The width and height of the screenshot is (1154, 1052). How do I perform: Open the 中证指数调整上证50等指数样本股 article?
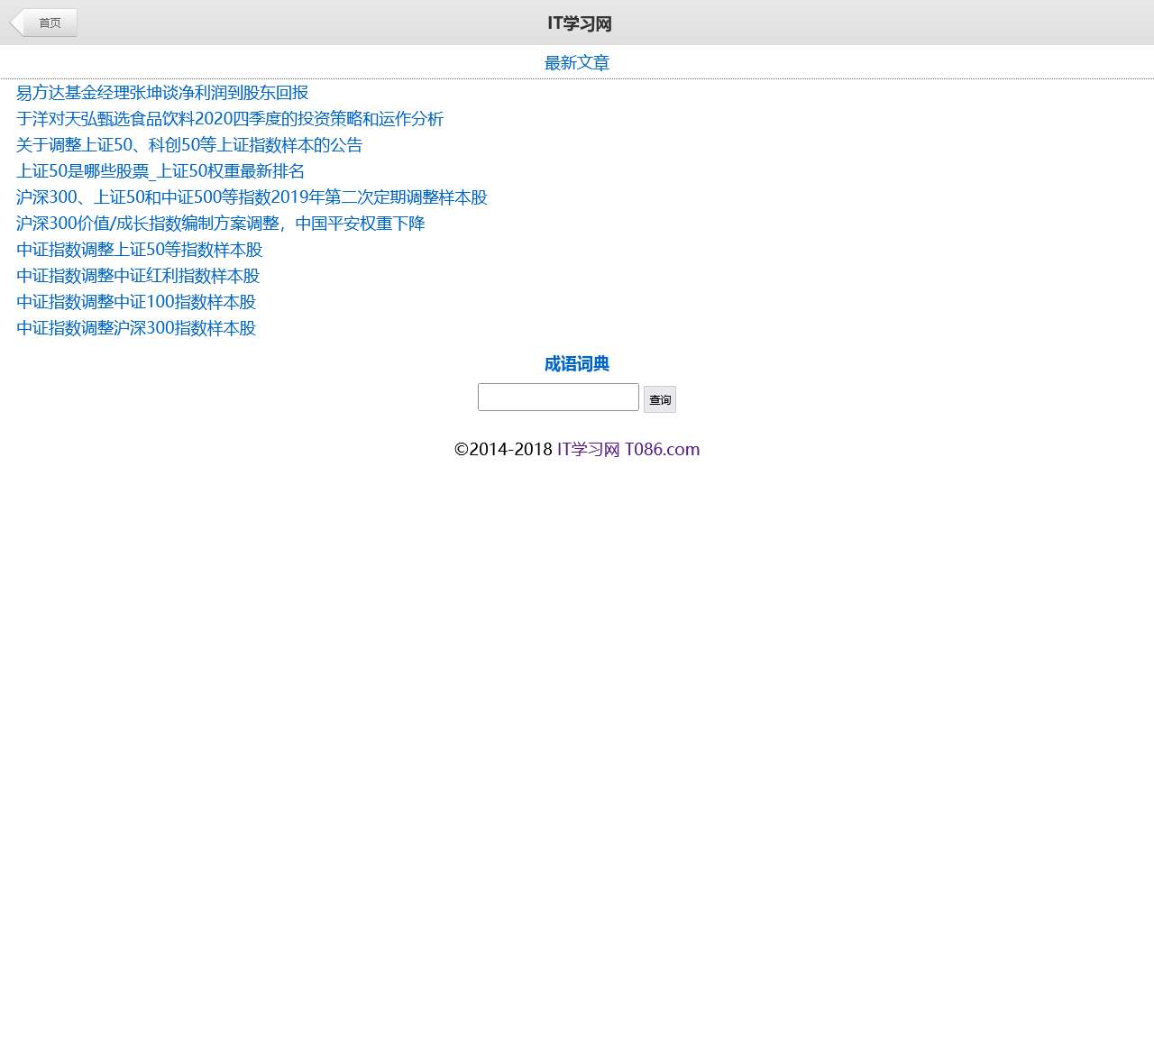click(x=138, y=250)
